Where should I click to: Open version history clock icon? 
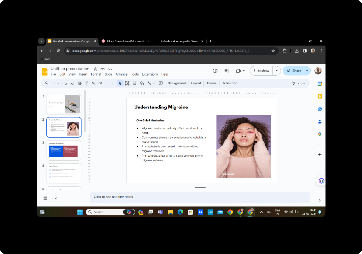(x=215, y=71)
